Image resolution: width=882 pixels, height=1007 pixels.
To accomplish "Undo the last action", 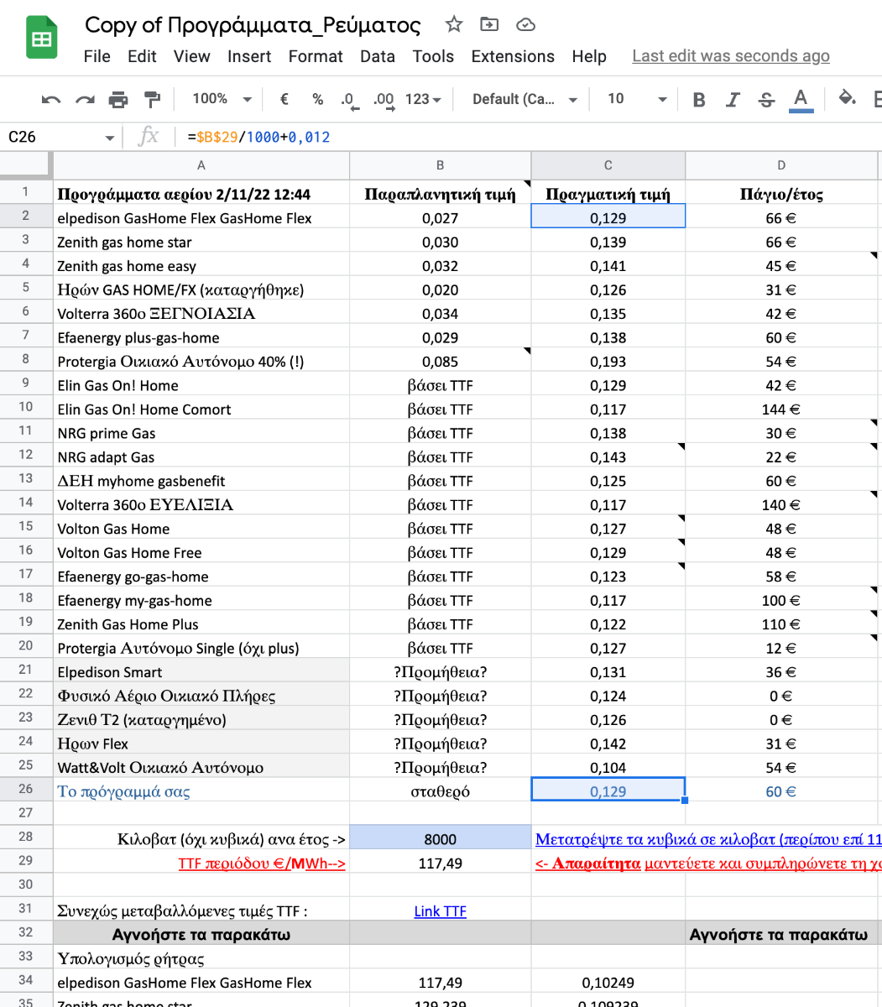I will click(x=51, y=99).
